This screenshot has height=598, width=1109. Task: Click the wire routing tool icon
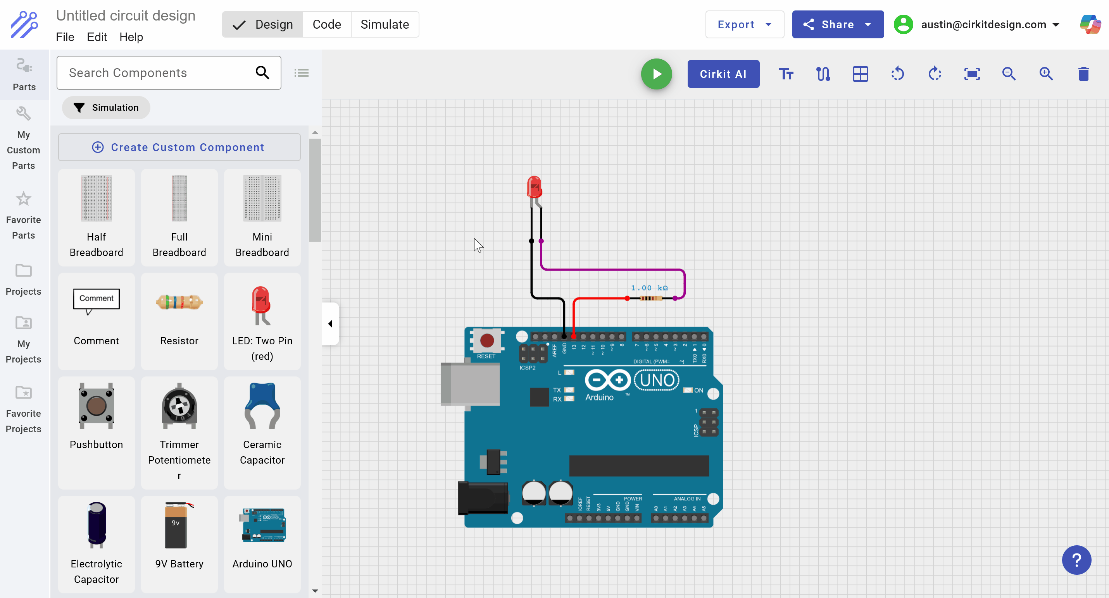tap(823, 74)
